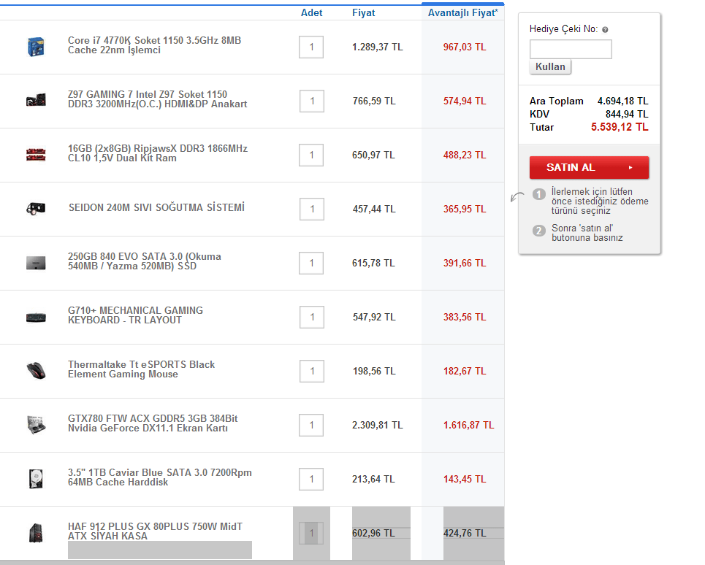Click the Tutar 5.539,12 TL total
The width and height of the screenshot is (705, 565).
click(x=620, y=127)
